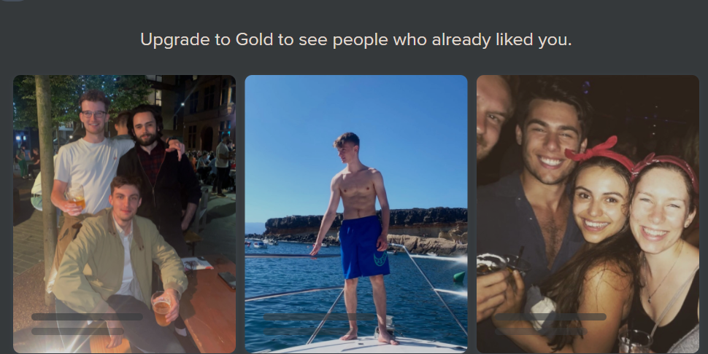This screenshot has height=354, width=708.
Task: Click hidden name bar on boat card
Action: (319, 317)
